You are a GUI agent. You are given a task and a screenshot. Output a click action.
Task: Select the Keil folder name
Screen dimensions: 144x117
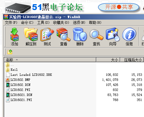(14, 70)
